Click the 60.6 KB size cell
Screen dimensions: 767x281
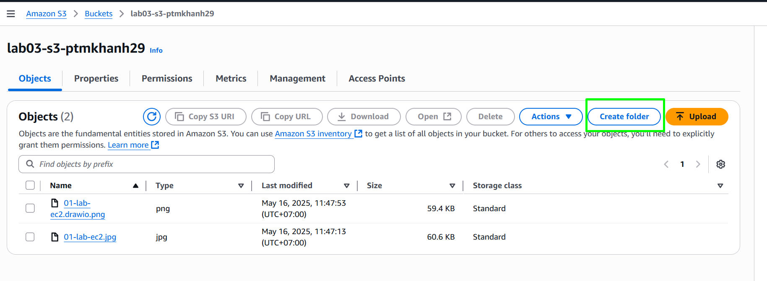pyautogui.click(x=441, y=237)
